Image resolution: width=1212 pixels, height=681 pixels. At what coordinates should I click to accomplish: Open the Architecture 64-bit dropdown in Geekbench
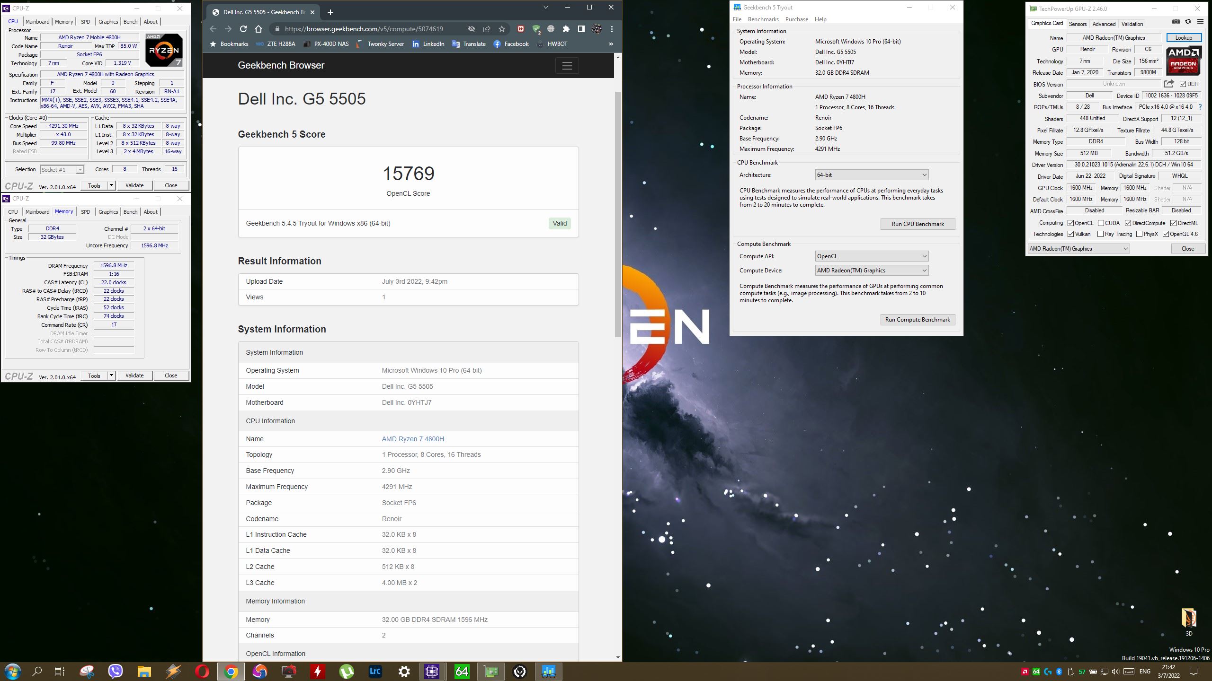pyautogui.click(x=872, y=175)
